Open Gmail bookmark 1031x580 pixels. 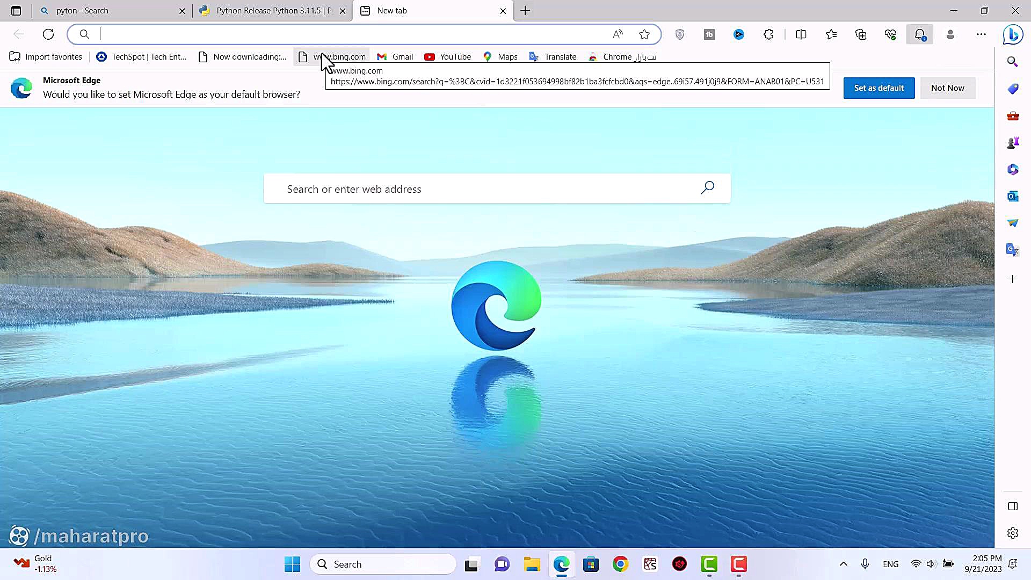tap(395, 57)
